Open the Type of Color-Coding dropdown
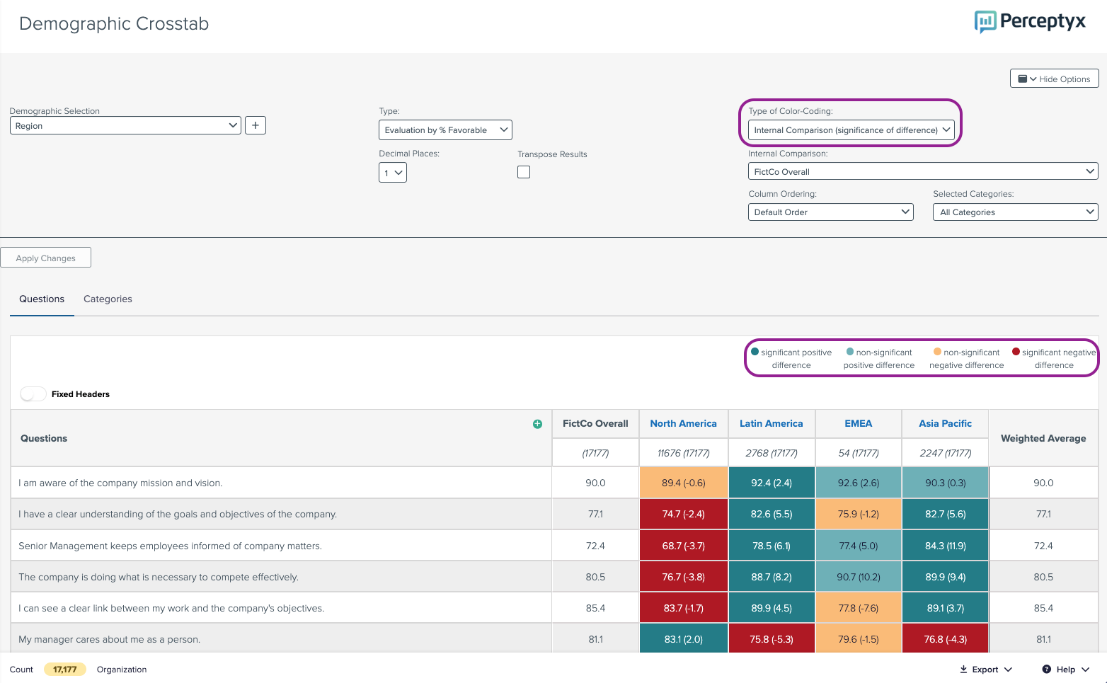This screenshot has width=1107, height=683. 851,130
